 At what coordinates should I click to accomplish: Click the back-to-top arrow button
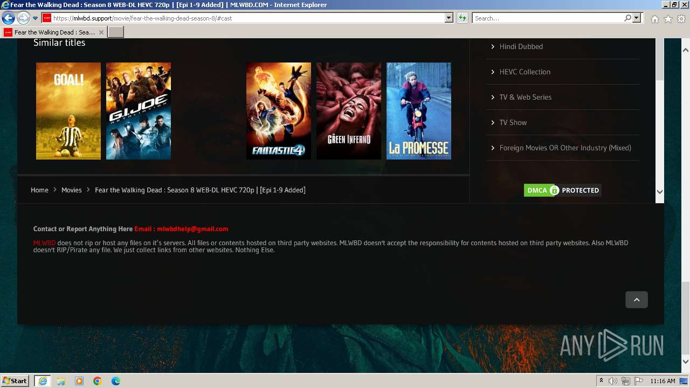(x=637, y=300)
